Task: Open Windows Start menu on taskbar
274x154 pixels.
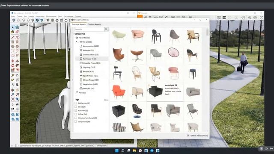Action: (x=117, y=151)
